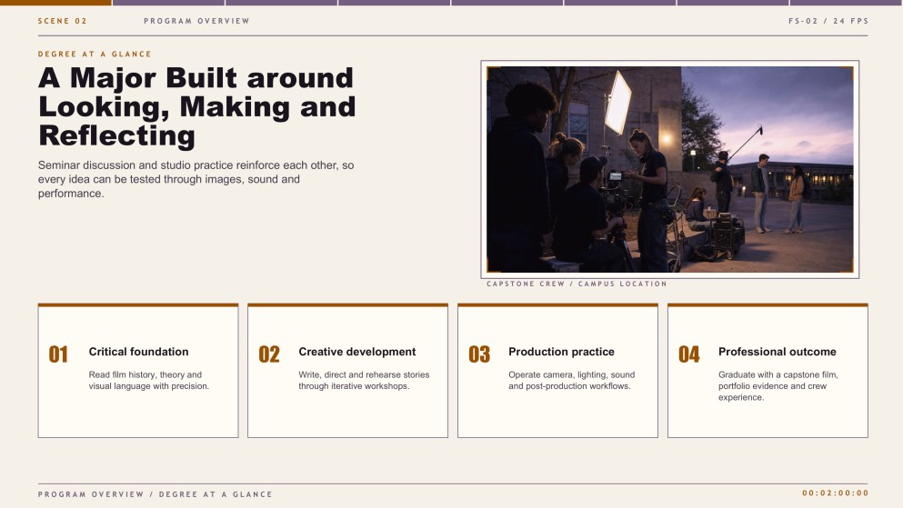Click the timecode 00:02:00:00
The image size is (903, 508).
(x=835, y=493)
